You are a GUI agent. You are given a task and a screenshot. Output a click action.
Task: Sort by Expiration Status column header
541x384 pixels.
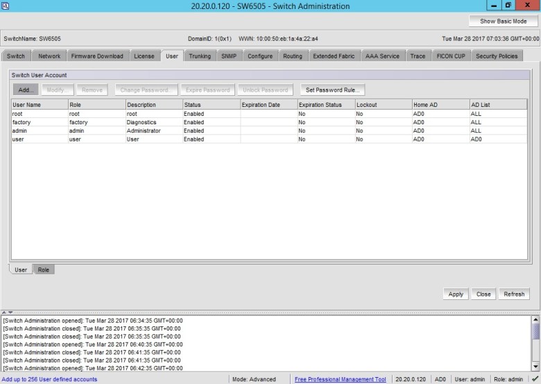tap(325, 105)
